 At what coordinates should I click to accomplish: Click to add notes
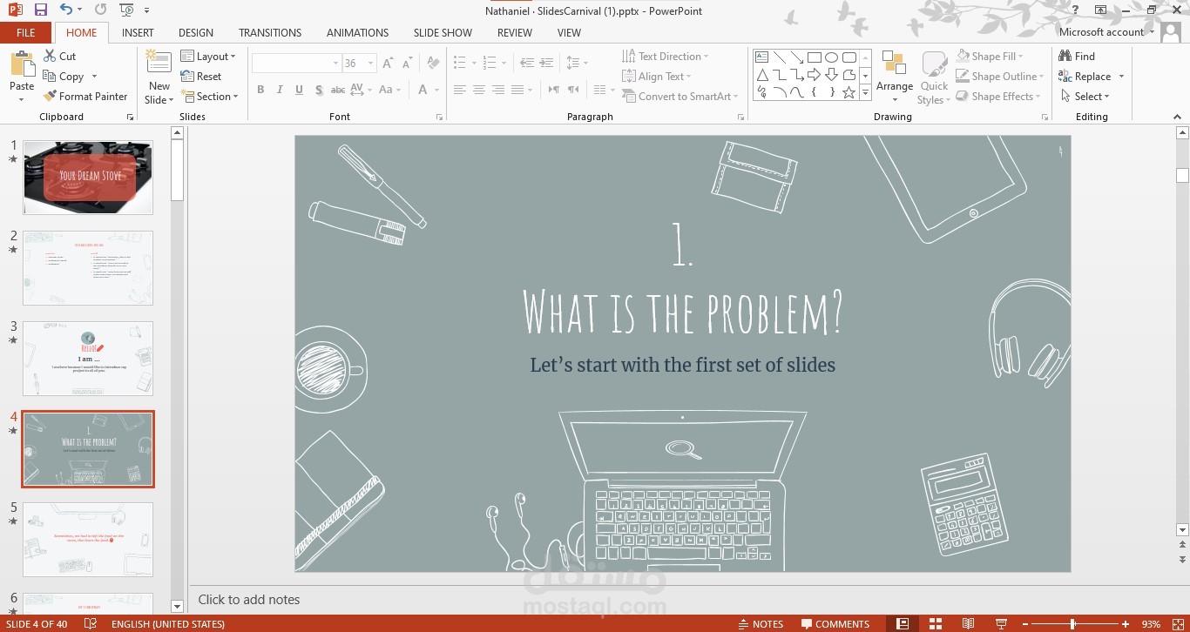point(249,599)
